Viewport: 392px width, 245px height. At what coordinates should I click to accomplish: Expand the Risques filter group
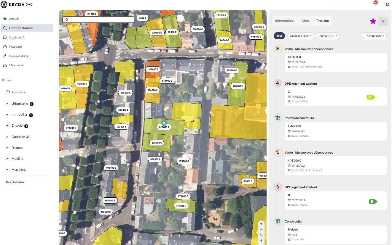tap(18, 147)
